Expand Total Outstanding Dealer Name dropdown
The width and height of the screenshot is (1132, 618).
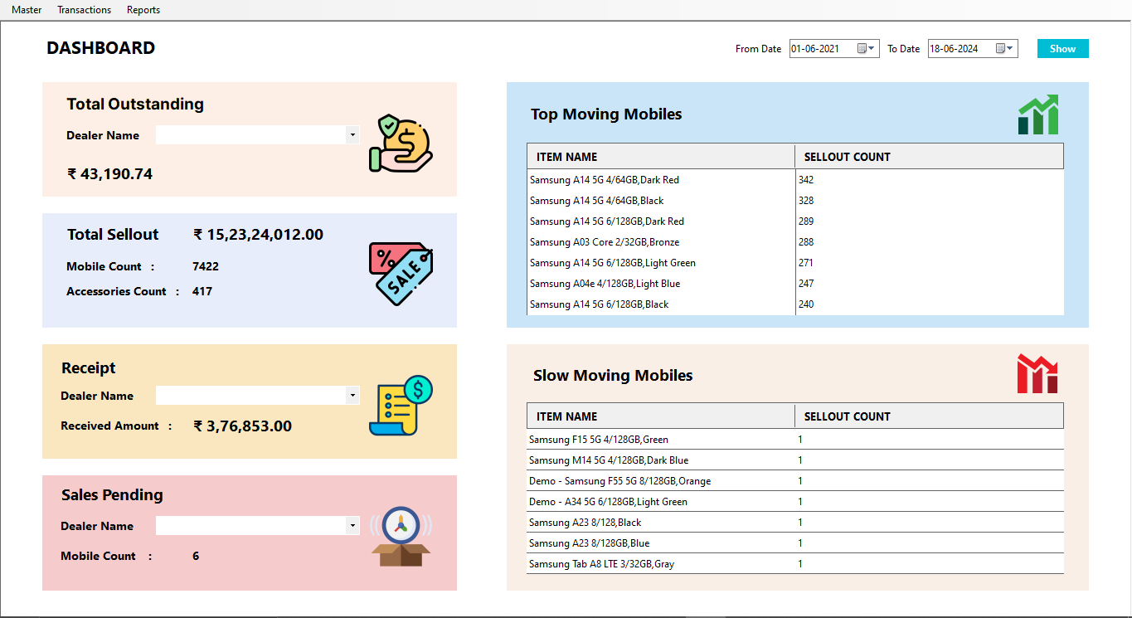[352, 134]
